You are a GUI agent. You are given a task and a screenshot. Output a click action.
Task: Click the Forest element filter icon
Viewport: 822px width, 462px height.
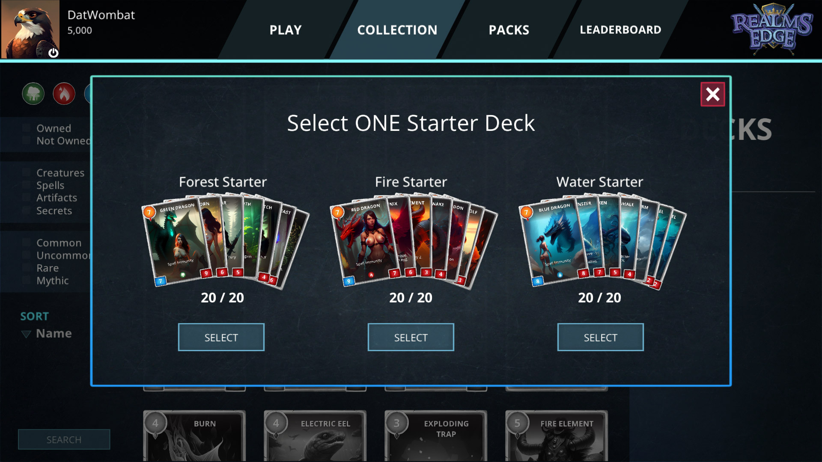coord(33,94)
